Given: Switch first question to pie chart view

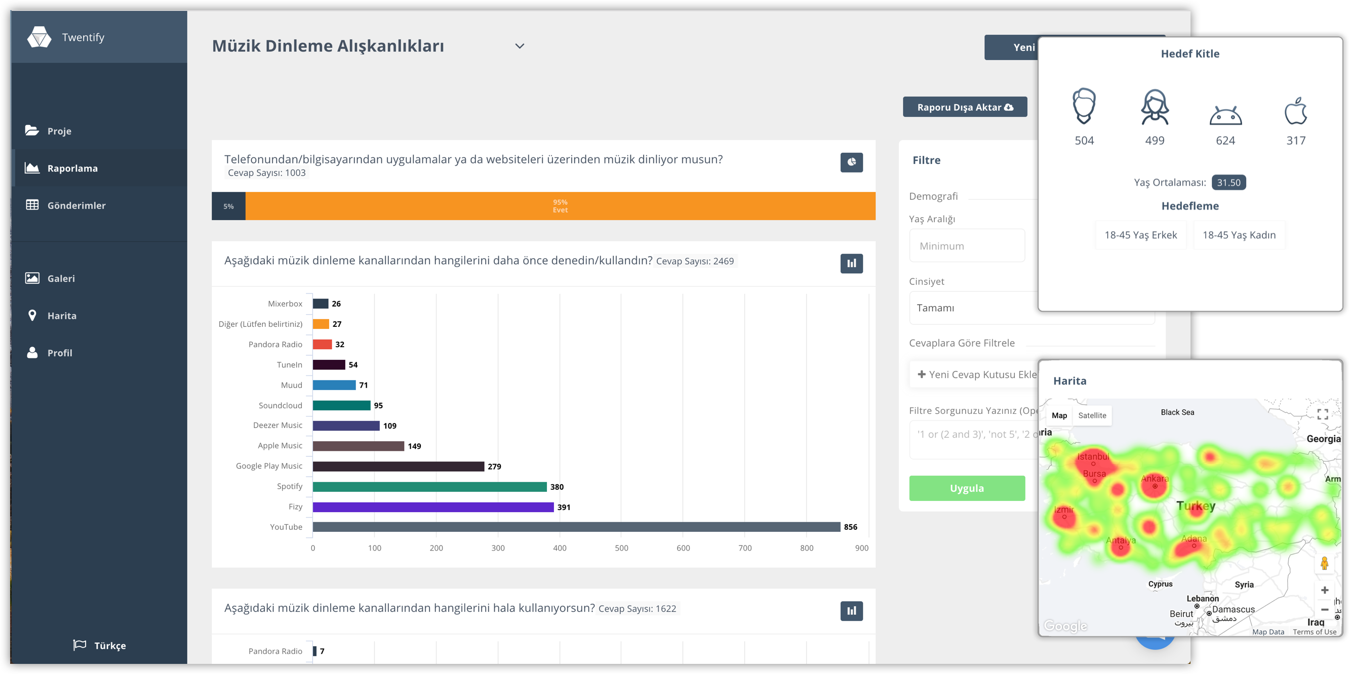Looking at the screenshot, I should point(852,162).
